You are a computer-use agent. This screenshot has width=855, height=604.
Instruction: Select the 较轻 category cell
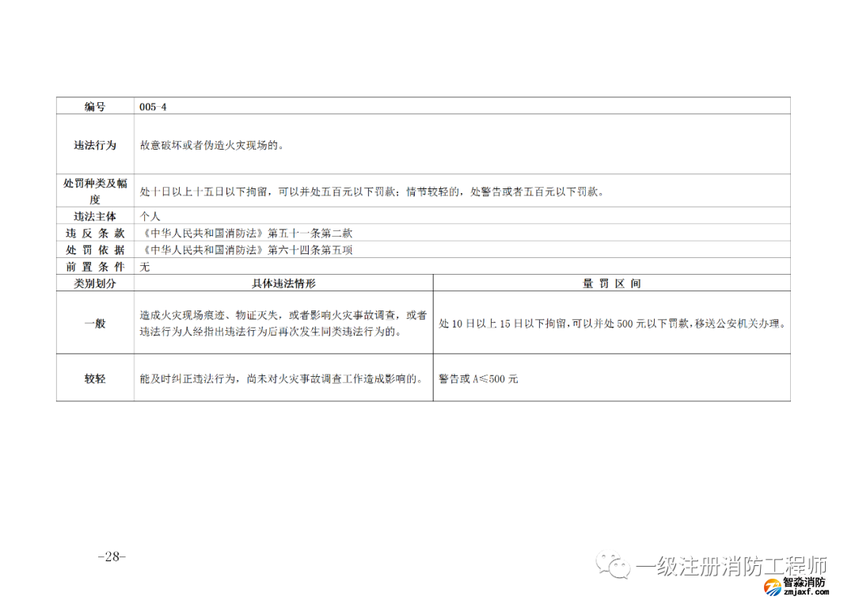pyautogui.click(x=95, y=379)
